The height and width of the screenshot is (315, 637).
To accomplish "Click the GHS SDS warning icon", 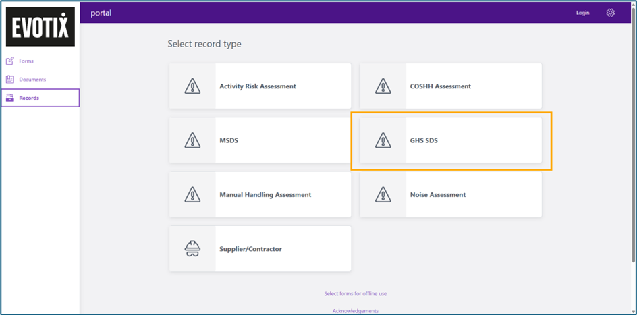I will (x=383, y=140).
